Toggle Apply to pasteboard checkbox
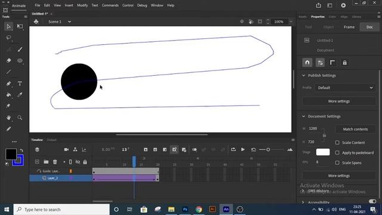The height and width of the screenshot is (215, 382). pyautogui.click(x=337, y=153)
